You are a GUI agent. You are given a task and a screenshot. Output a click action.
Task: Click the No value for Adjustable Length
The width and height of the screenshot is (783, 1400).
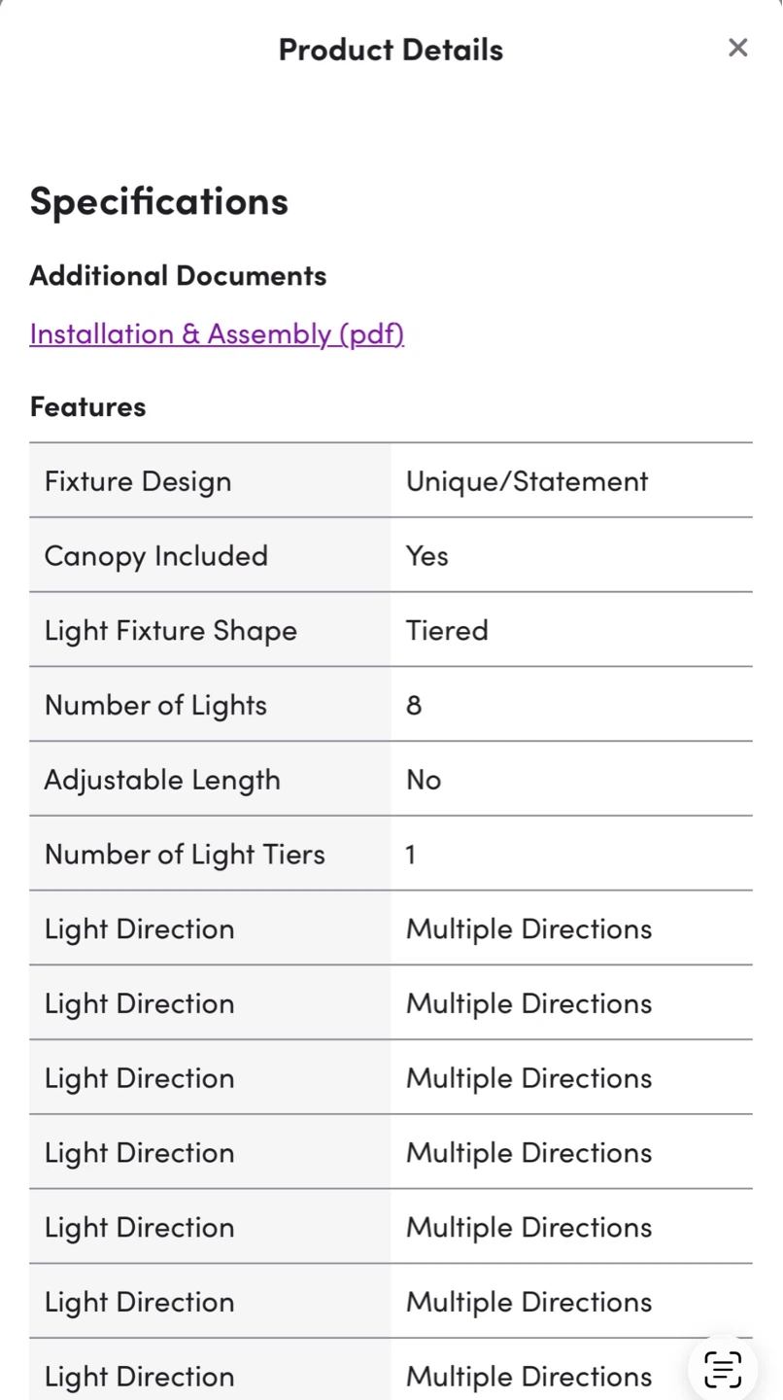424,780
